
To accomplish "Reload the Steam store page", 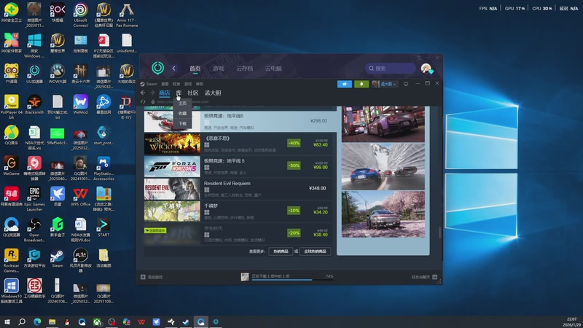I will tap(143, 101).
